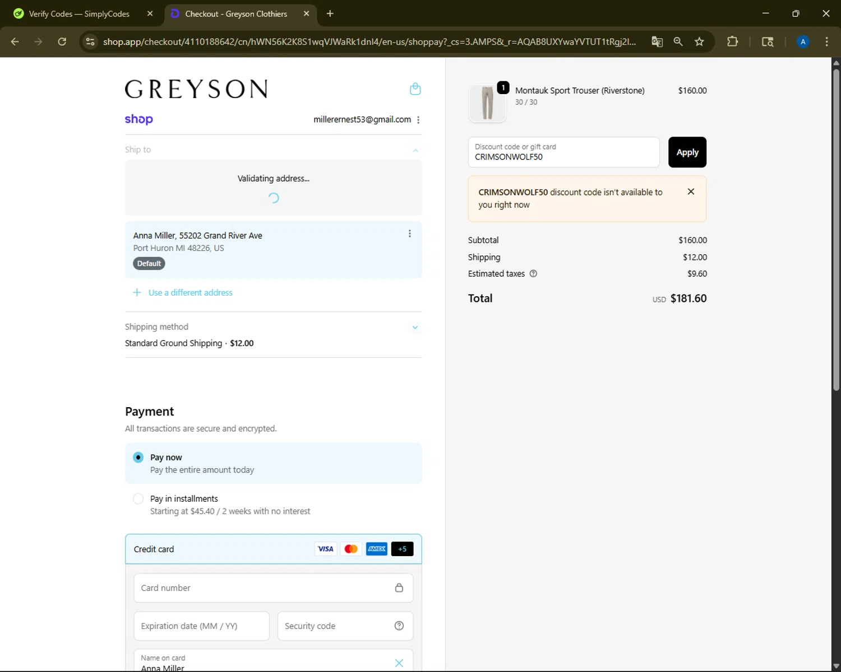841x672 pixels.
Task: Open the zoom magnifier icon in address bar
Action: (x=678, y=41)
